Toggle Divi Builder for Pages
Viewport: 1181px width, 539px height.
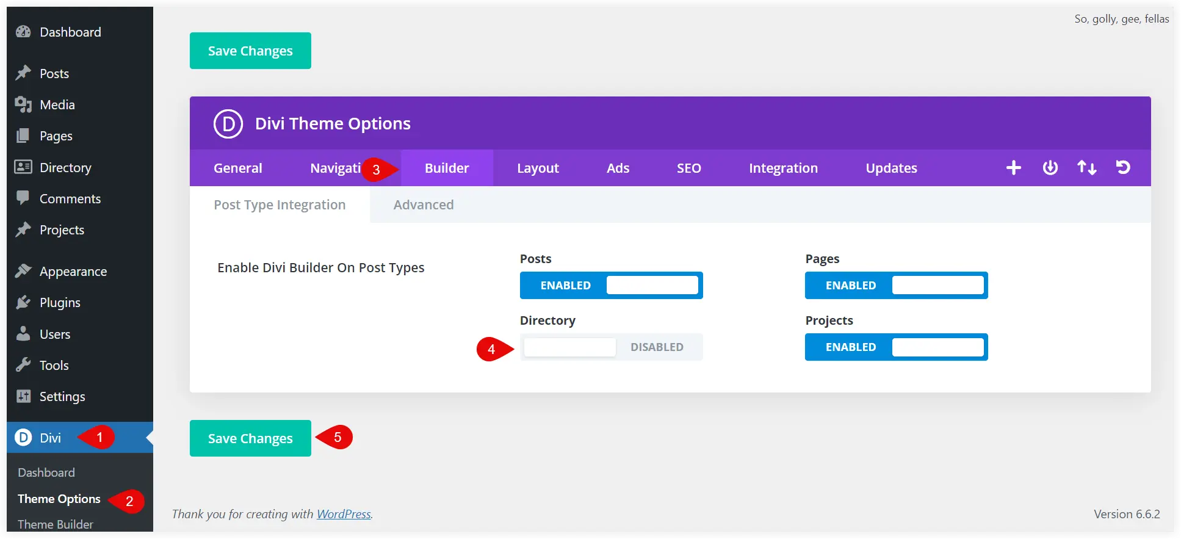[897, 285]
